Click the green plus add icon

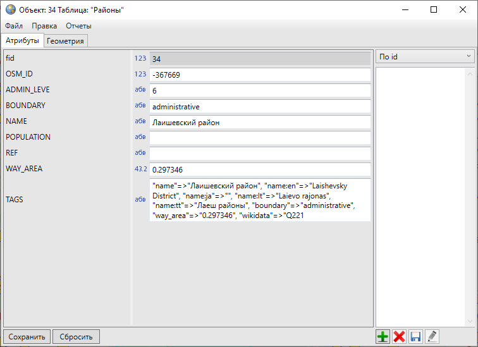383,337
